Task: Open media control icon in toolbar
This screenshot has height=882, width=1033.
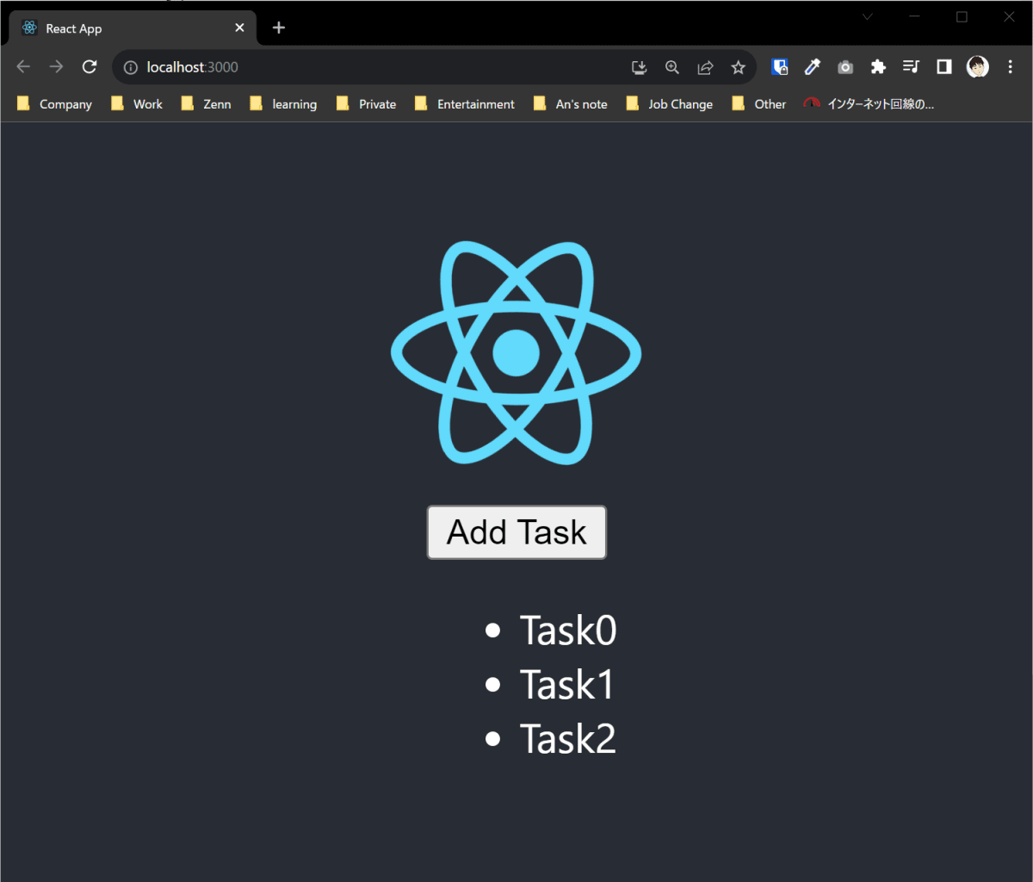Action: click(x=911, y=67)
